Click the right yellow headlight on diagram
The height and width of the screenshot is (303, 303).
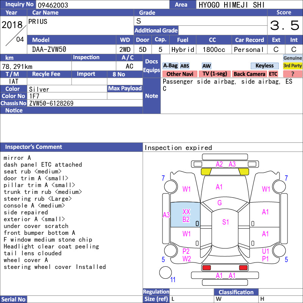point(244,172)
